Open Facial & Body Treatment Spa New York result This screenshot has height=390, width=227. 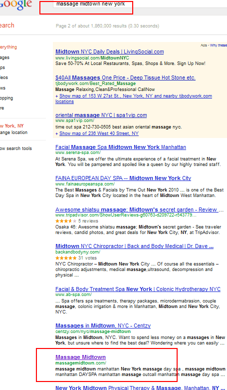coord(138,289)
